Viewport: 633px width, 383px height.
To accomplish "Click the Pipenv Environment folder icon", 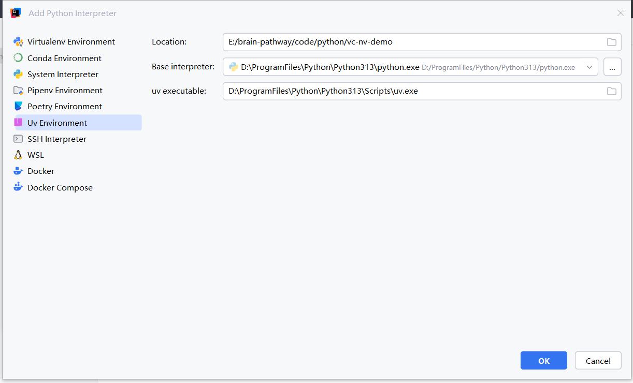I will pyautogui.click(x=18, y=90).
